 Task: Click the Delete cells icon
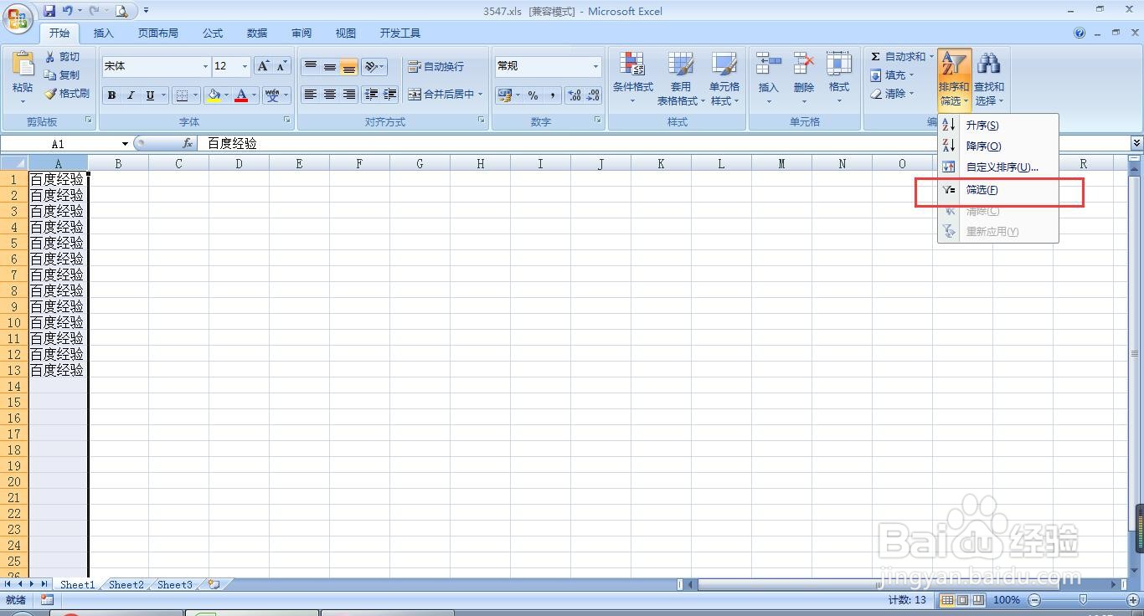pyautogui.click(x=804, y=64)
